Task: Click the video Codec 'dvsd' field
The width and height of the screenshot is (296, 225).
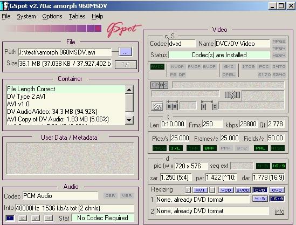Action: pyautogui.click(x=182, y=44)
